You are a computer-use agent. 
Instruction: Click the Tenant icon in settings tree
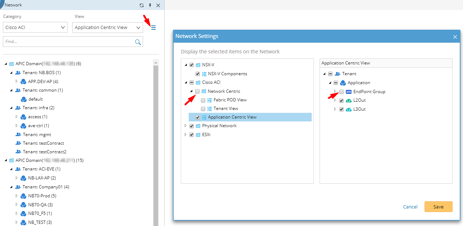(x=337, y=74)
